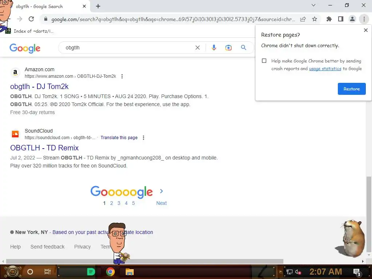Open more options for the SoundCloud result
This screenshot has width=372, height=279.
click(x=143, y=138)
